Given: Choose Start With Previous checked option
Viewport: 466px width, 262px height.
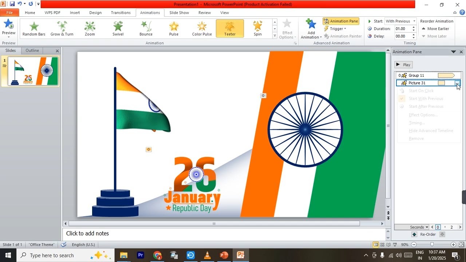Looking at the screenshot, I should [x=426, y=99].
